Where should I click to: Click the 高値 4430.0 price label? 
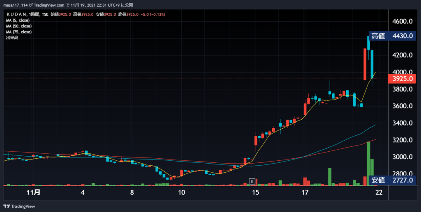coord(392,36)
